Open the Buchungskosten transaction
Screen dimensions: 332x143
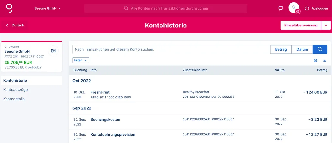pyautogui.click(x=200, y=122)
